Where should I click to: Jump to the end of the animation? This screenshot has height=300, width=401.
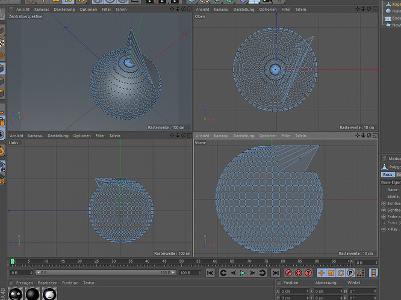tap(275, 273)
